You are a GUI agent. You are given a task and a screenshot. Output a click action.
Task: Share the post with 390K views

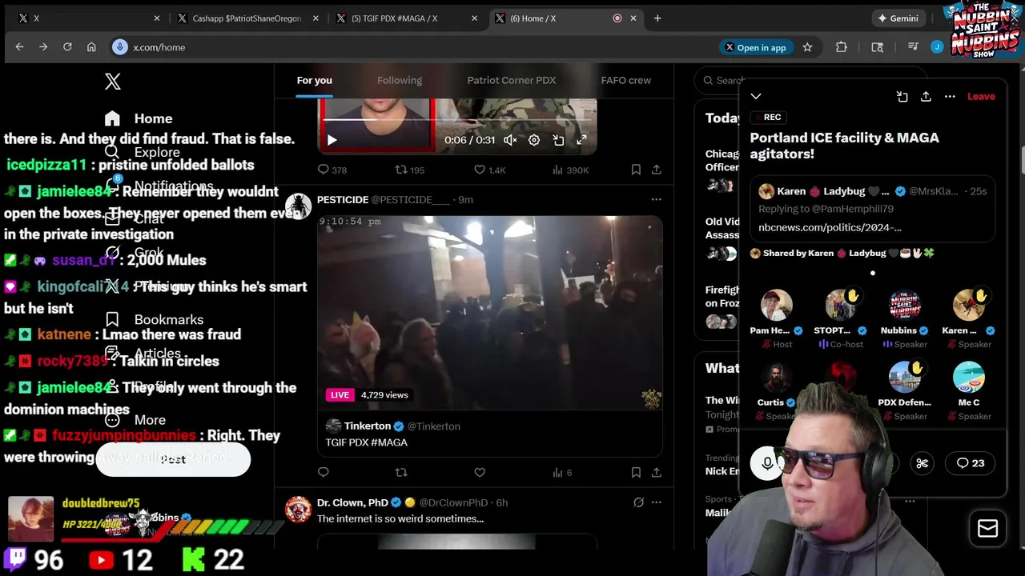[x=657, y=170]
